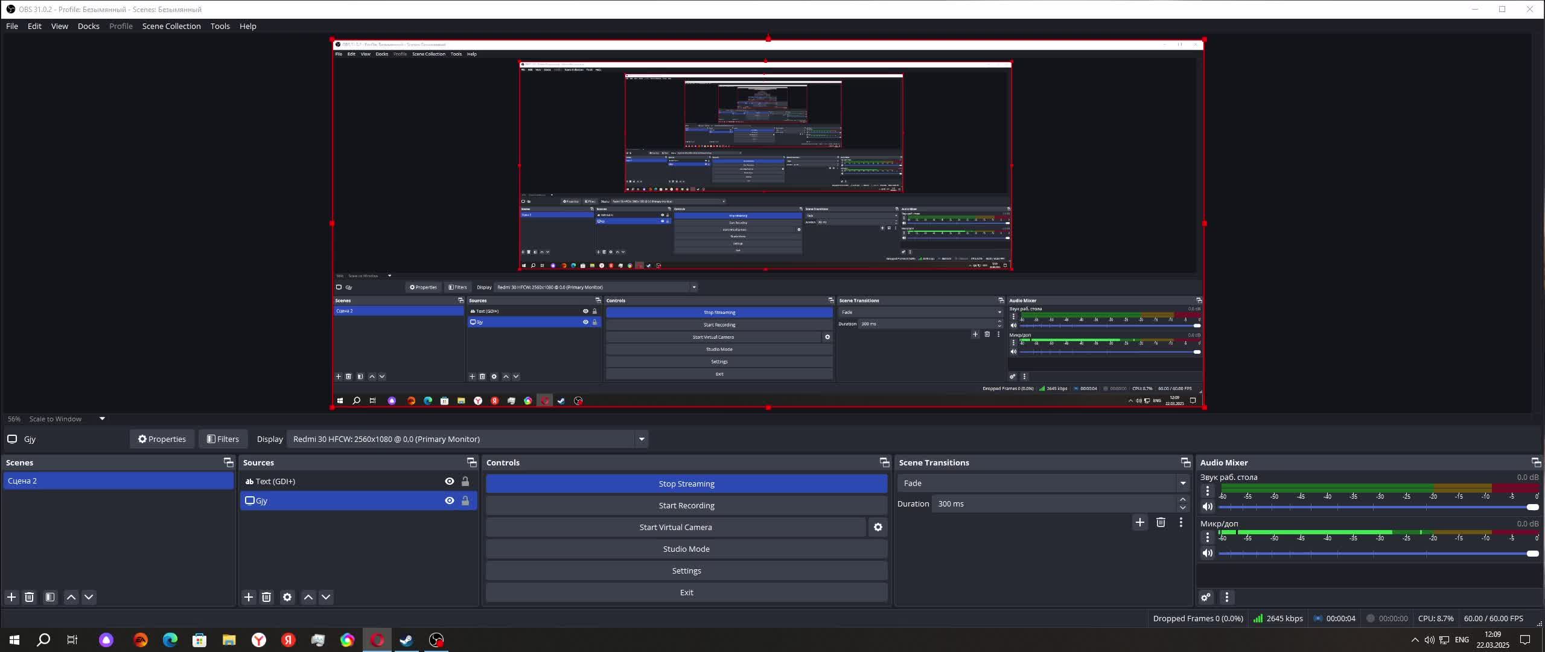Hide the Text (GDI+) source
This screenshot has width=1545, height=652.
(449, 481)
